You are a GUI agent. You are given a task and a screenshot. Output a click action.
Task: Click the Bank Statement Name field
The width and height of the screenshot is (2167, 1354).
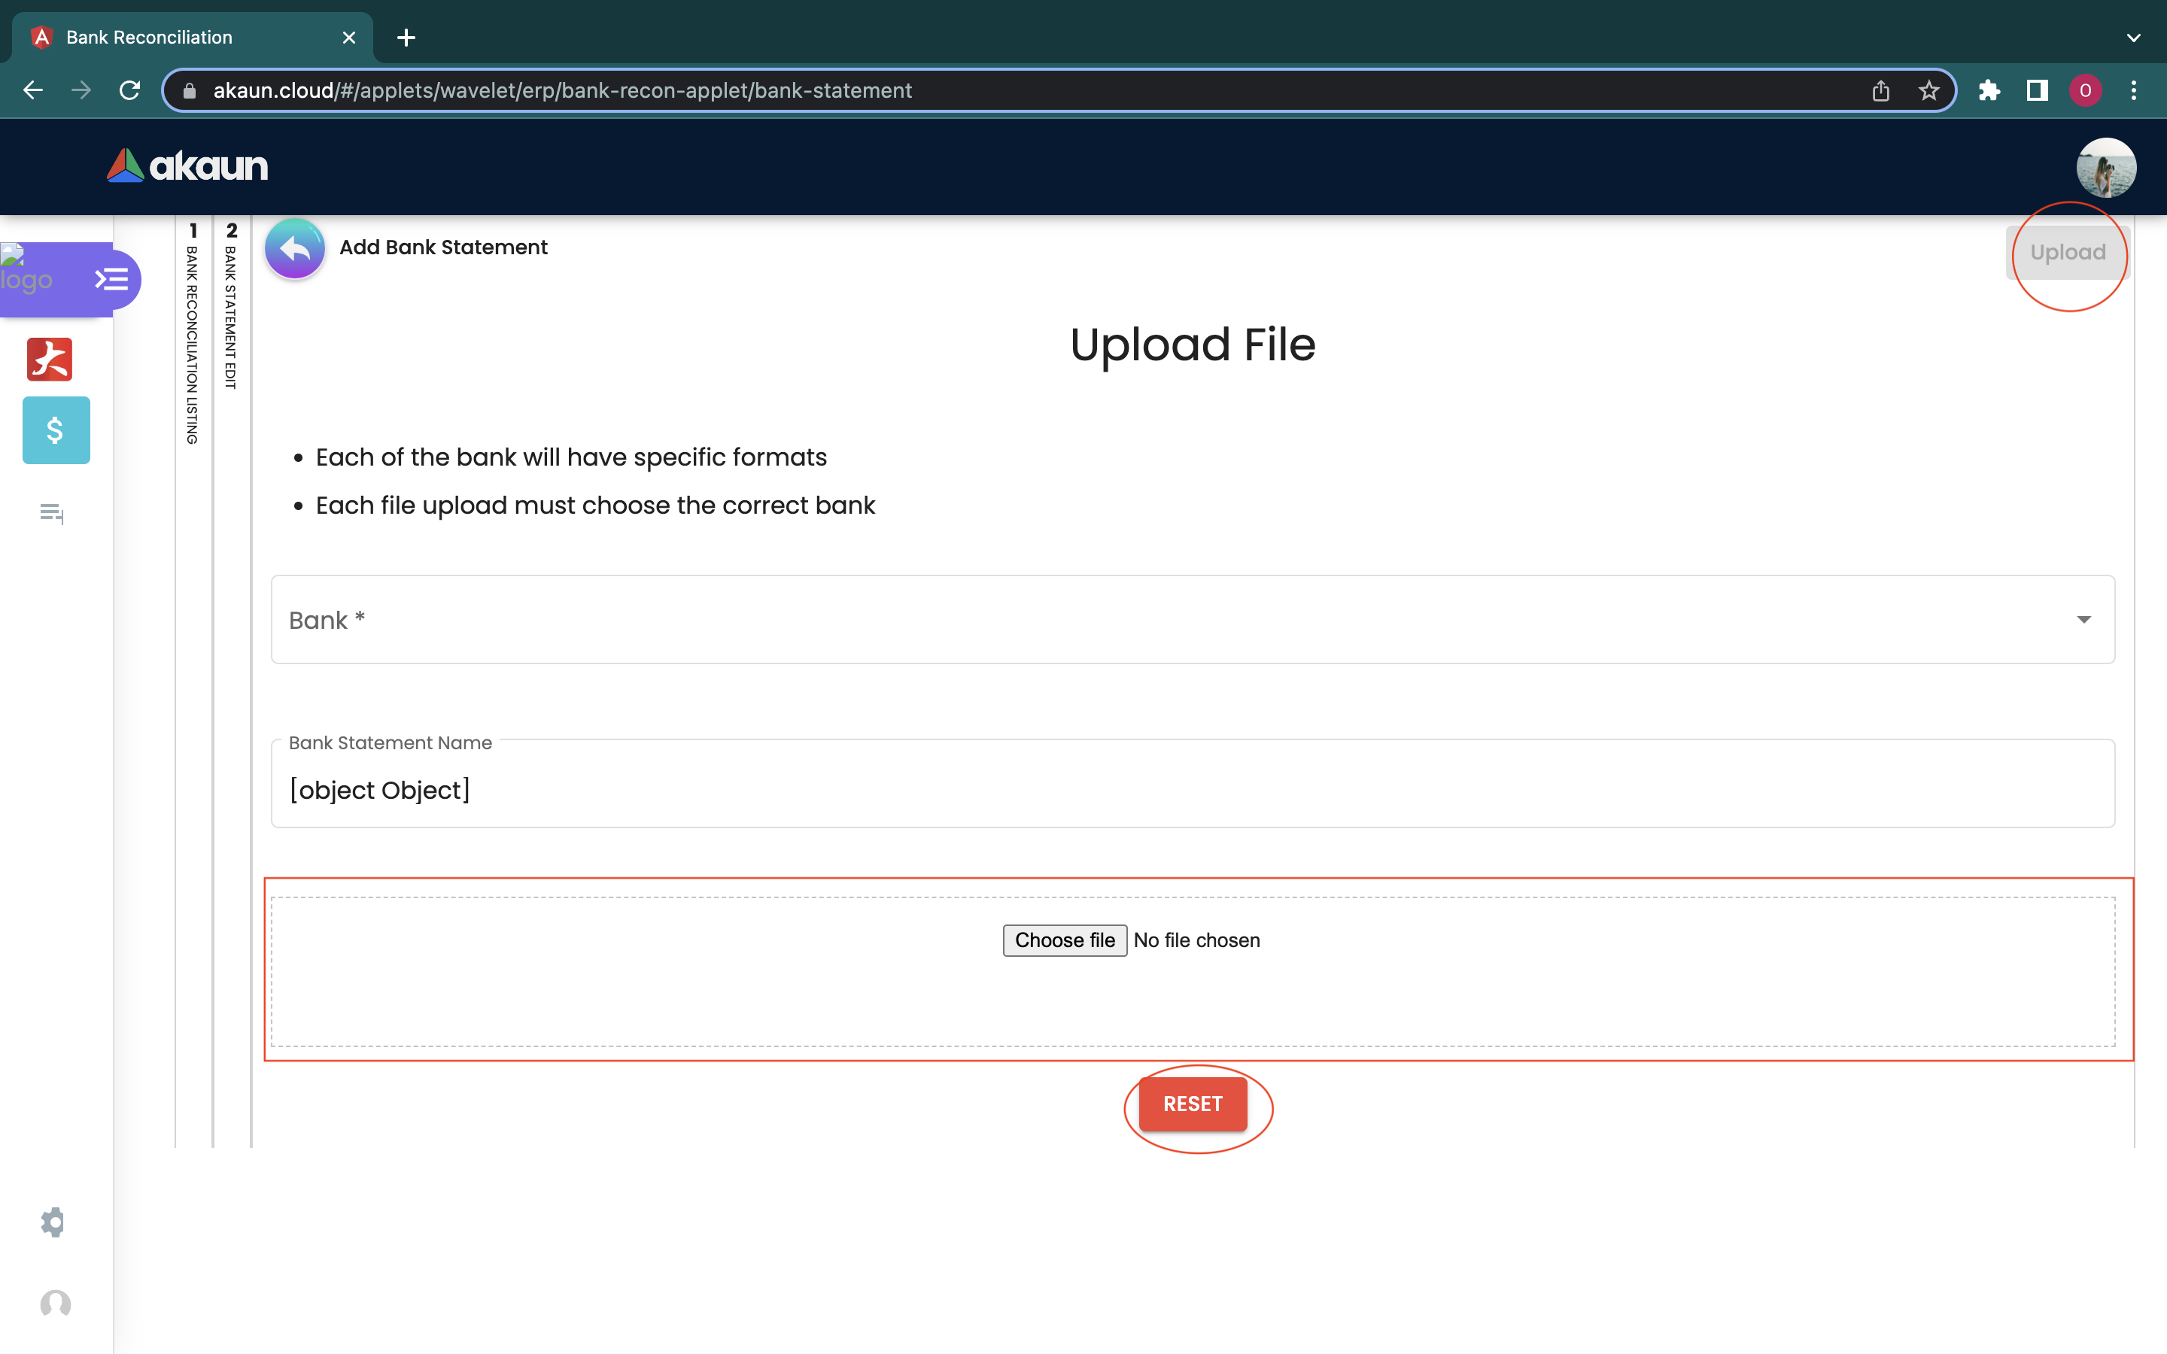pos(1191,790)
